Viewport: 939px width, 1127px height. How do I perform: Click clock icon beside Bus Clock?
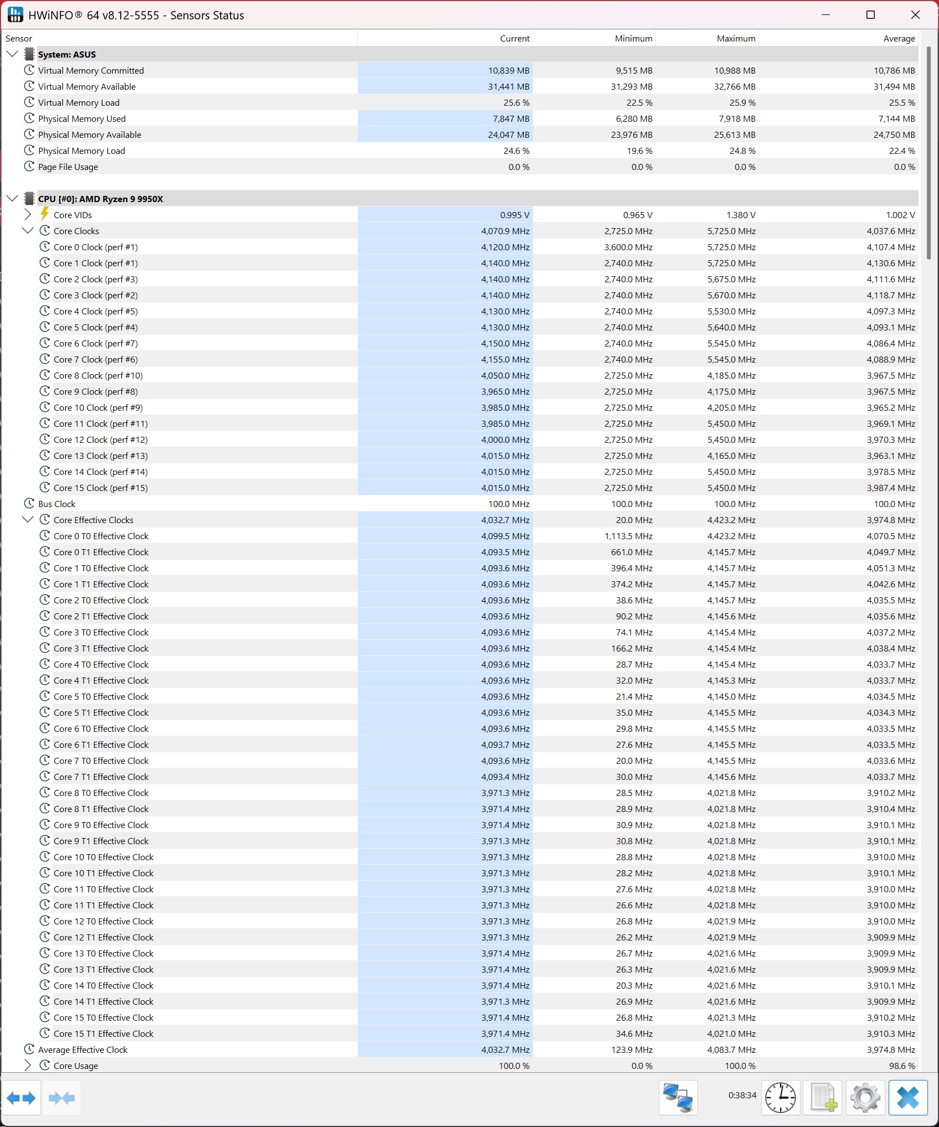point(29,504)
